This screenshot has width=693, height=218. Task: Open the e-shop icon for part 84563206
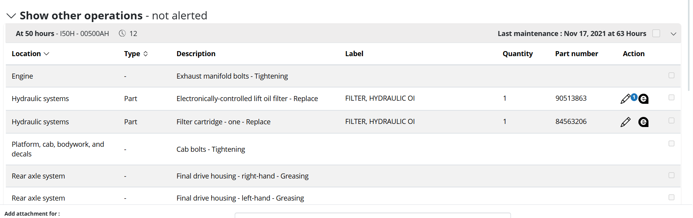[x=643, y=122]
